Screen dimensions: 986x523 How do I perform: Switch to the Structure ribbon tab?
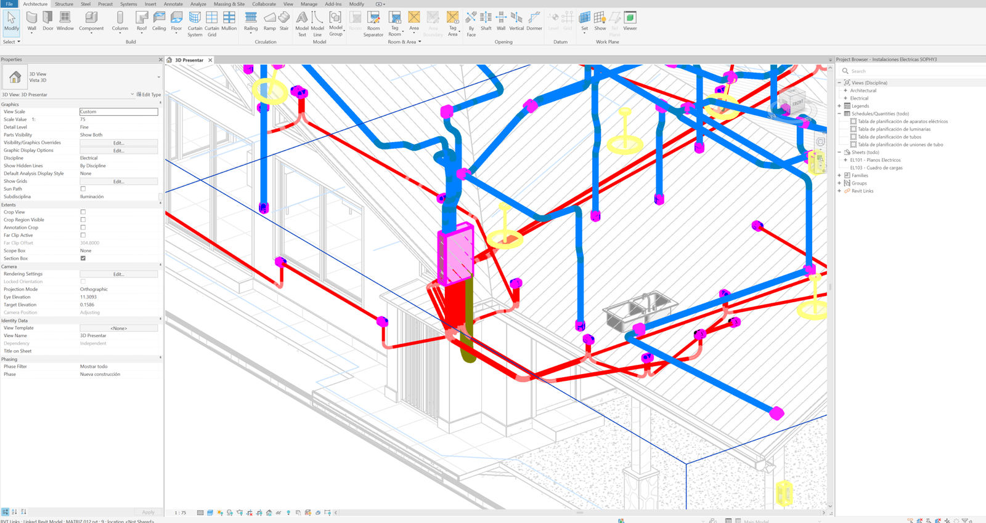point(64,4)
